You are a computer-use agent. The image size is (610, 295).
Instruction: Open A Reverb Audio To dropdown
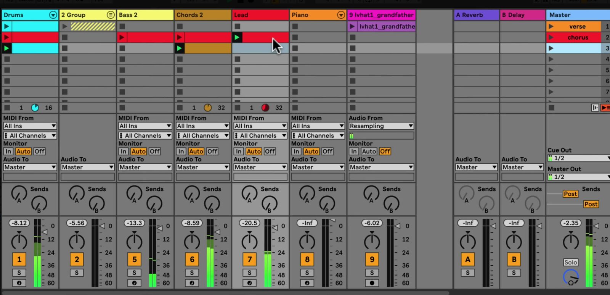[477, 167]
